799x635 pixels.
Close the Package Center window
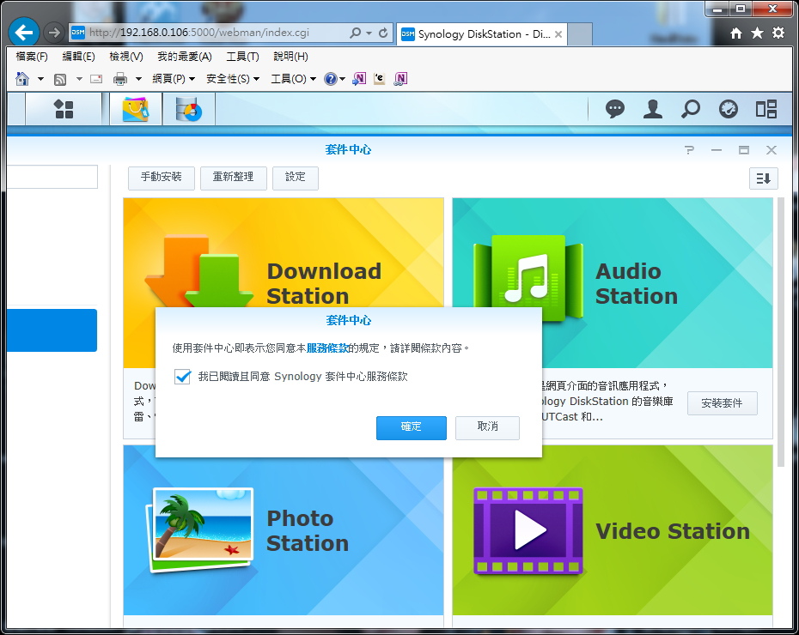pyautogui.click(x=771, y=150)
